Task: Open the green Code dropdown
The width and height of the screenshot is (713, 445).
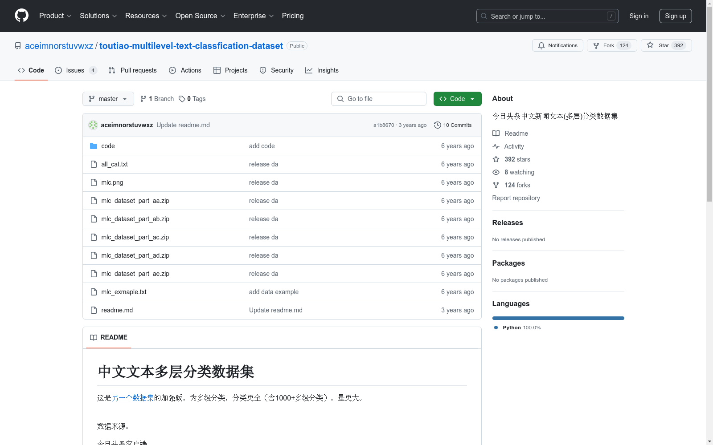Action: [457, 99]
